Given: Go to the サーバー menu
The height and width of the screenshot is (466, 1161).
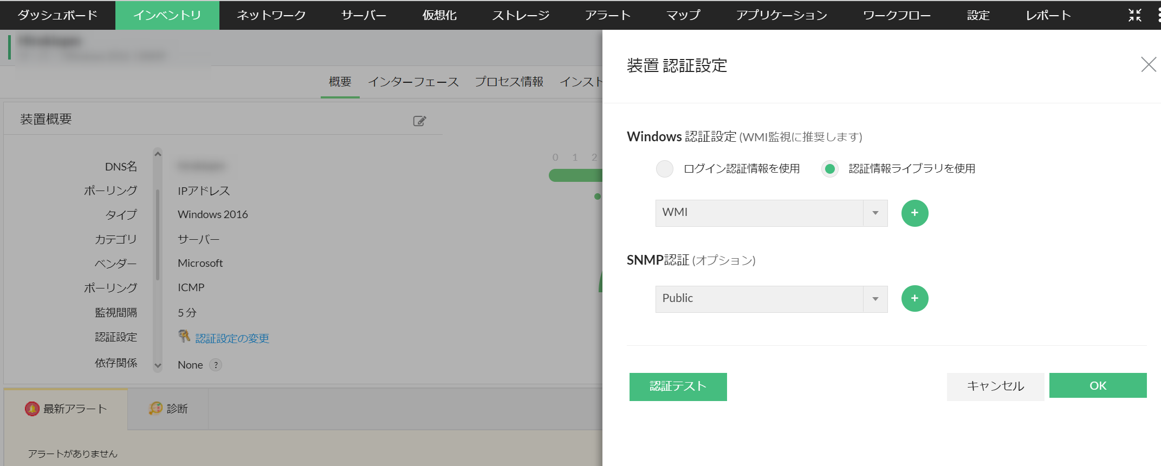Looking at the screenshot, I should pos(364,15).
